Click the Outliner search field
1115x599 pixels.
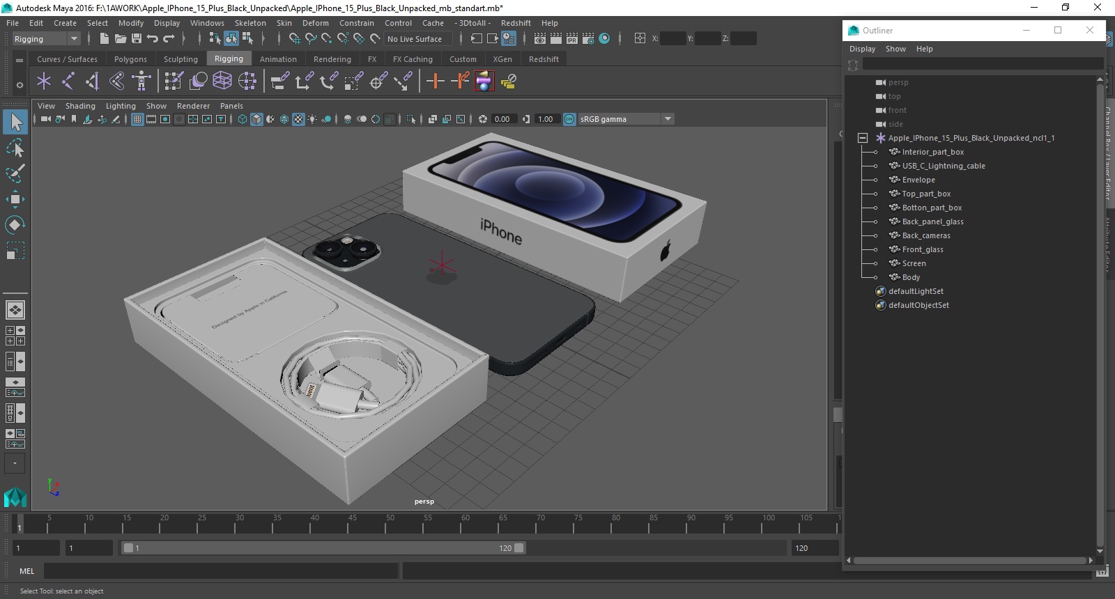click(983, 64)
